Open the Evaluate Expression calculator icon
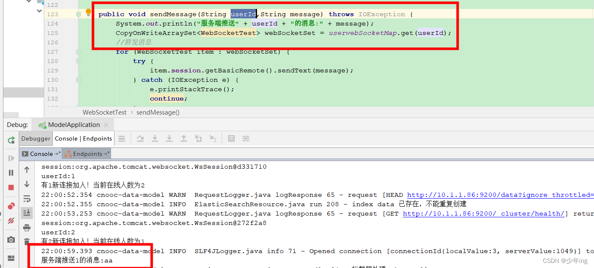Screen dimensions: 594x268 pyautogui.click(x=231, y=138)
